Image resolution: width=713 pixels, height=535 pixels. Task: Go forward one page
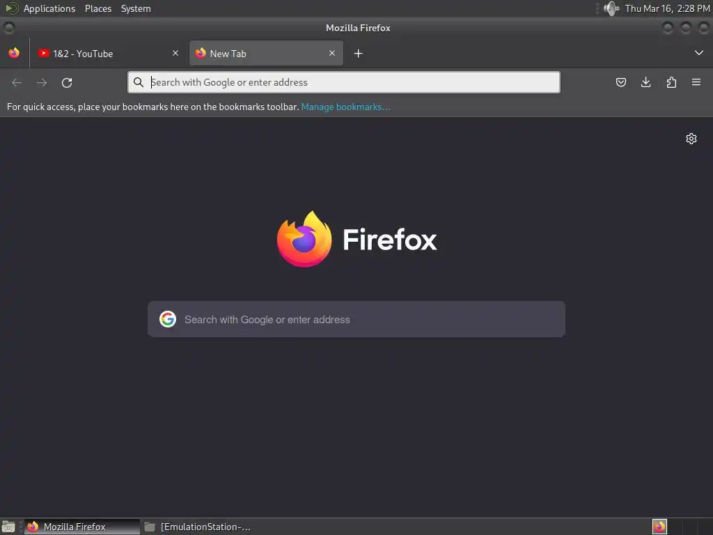(x=42, y=82)
